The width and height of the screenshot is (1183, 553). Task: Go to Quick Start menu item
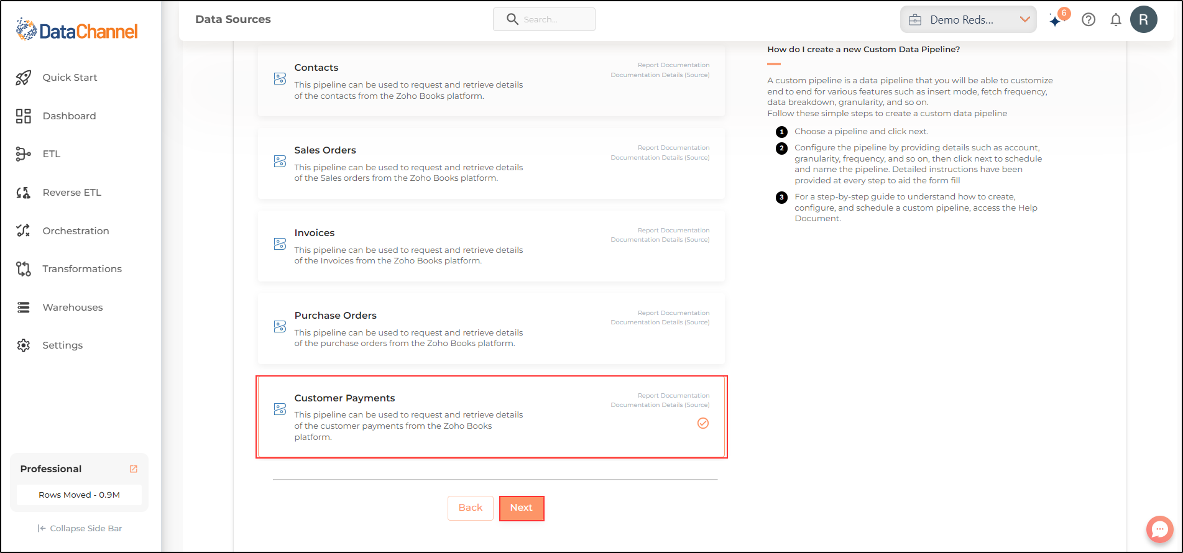coord(70,78)
